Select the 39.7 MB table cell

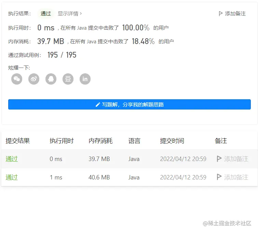[x=99, y=159]
